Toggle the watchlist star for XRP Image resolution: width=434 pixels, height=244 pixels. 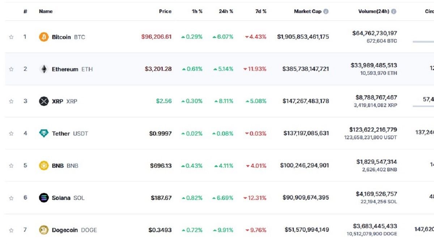point(11,101)
